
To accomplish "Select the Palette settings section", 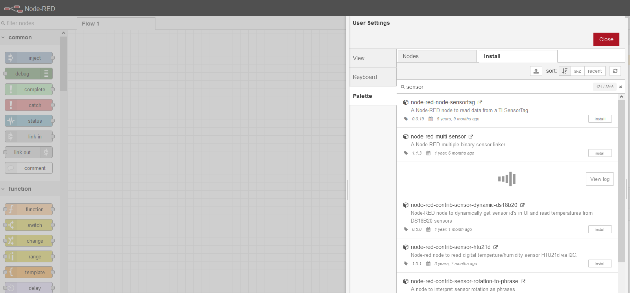I will 373,96.
